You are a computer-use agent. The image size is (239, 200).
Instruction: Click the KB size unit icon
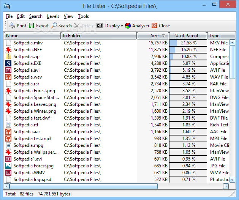pyautogui.click(x=100, y=25)
